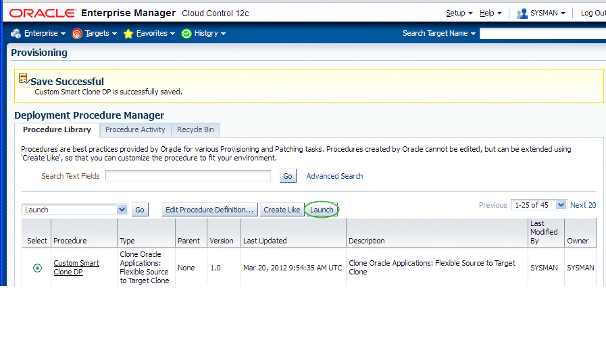Viewport: 606px width, 354px height.
Task: Click the History clock icon
Action: click(x=186, y=34)
